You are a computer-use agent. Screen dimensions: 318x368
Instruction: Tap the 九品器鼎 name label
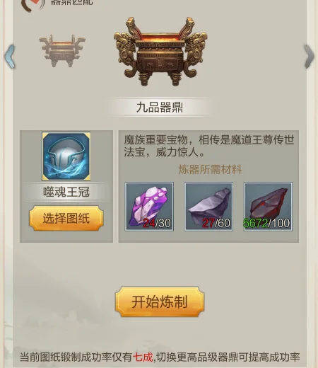pos(160,108)
